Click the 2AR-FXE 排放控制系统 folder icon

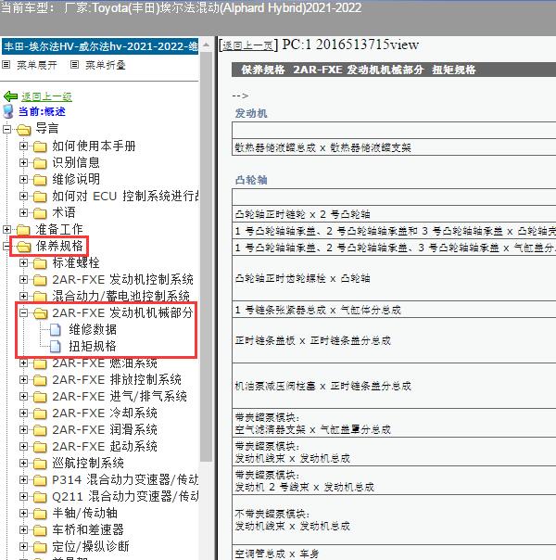(40, 380)
